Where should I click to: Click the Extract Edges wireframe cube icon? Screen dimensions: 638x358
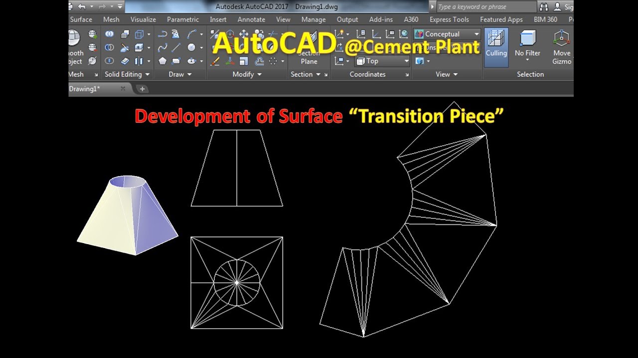(x=139, y=34)
